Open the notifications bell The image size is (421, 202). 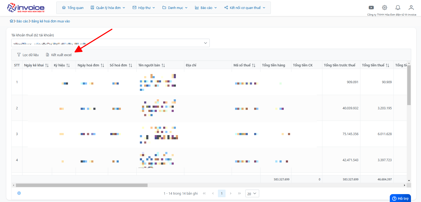coord(398,8)
